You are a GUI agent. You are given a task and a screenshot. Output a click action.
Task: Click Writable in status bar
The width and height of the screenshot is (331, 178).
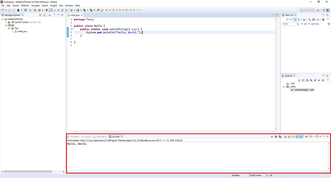(x=235, y=175)
